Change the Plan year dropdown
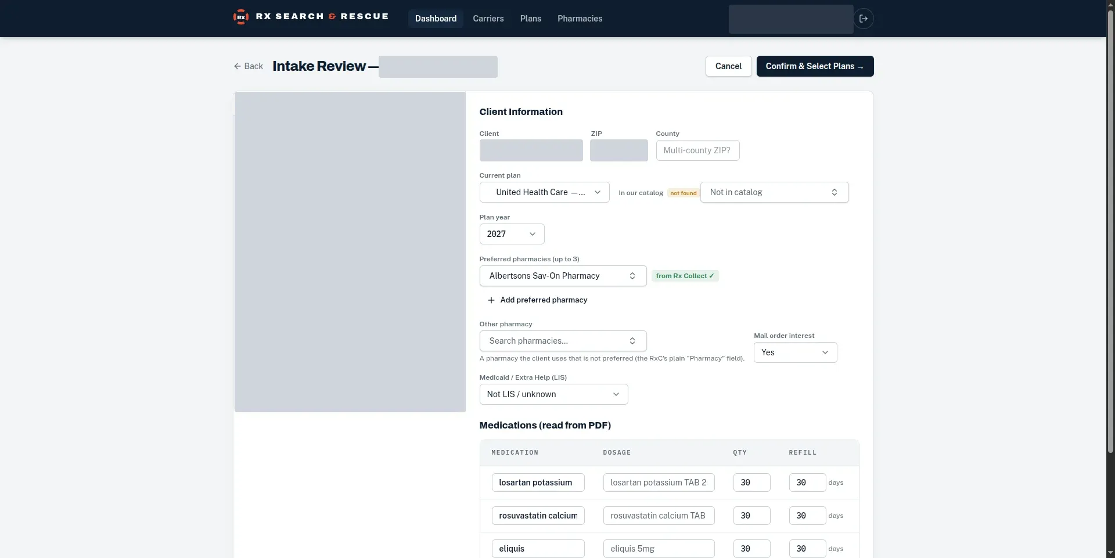The height and width of the screenshot is (558, 1115). point(512,234)
